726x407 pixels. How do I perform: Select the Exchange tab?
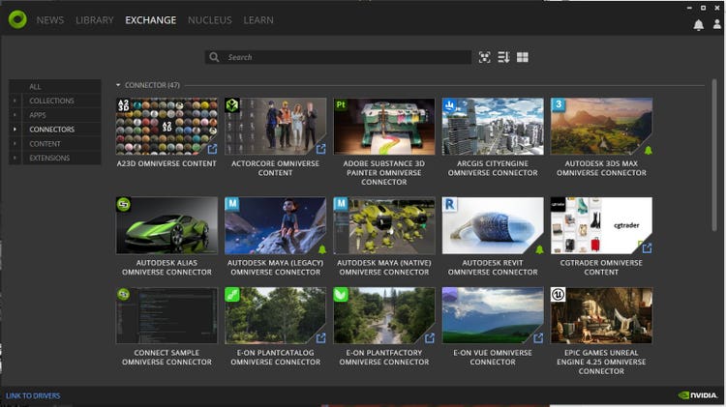(x=150, y=20)
